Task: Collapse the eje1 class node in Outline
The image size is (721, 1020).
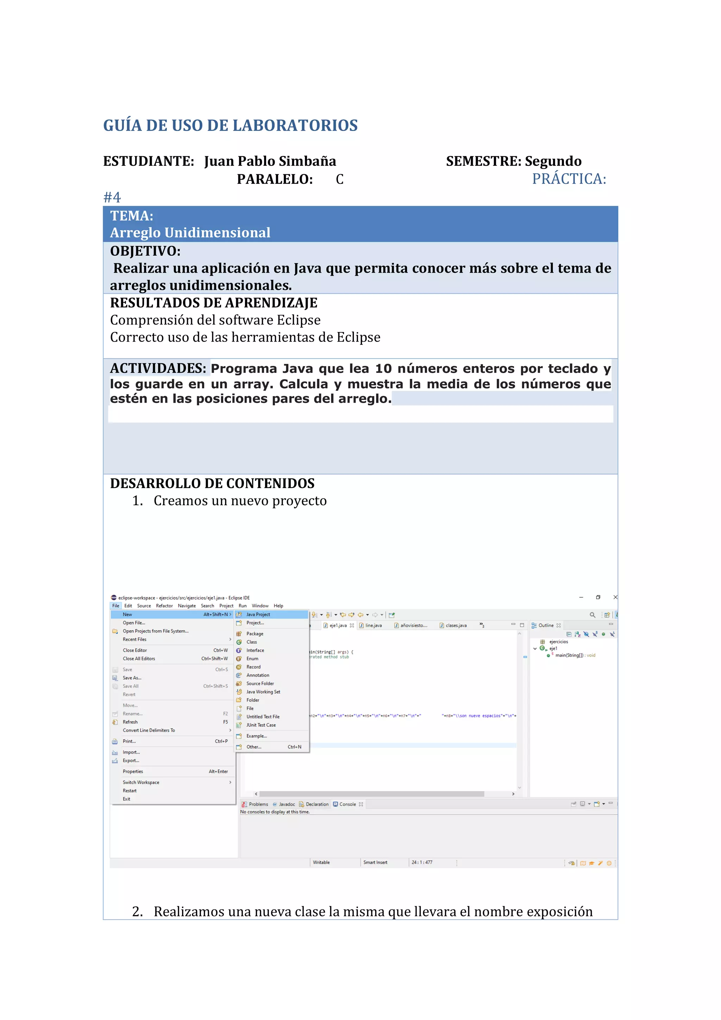Action: pos(535,649)
